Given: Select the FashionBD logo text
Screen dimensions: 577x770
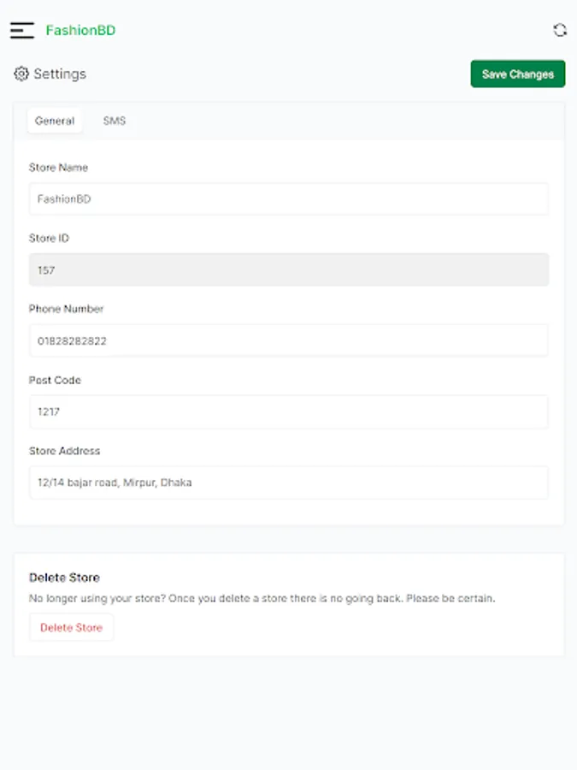Looking at the screenshot, I should (82, 31).
